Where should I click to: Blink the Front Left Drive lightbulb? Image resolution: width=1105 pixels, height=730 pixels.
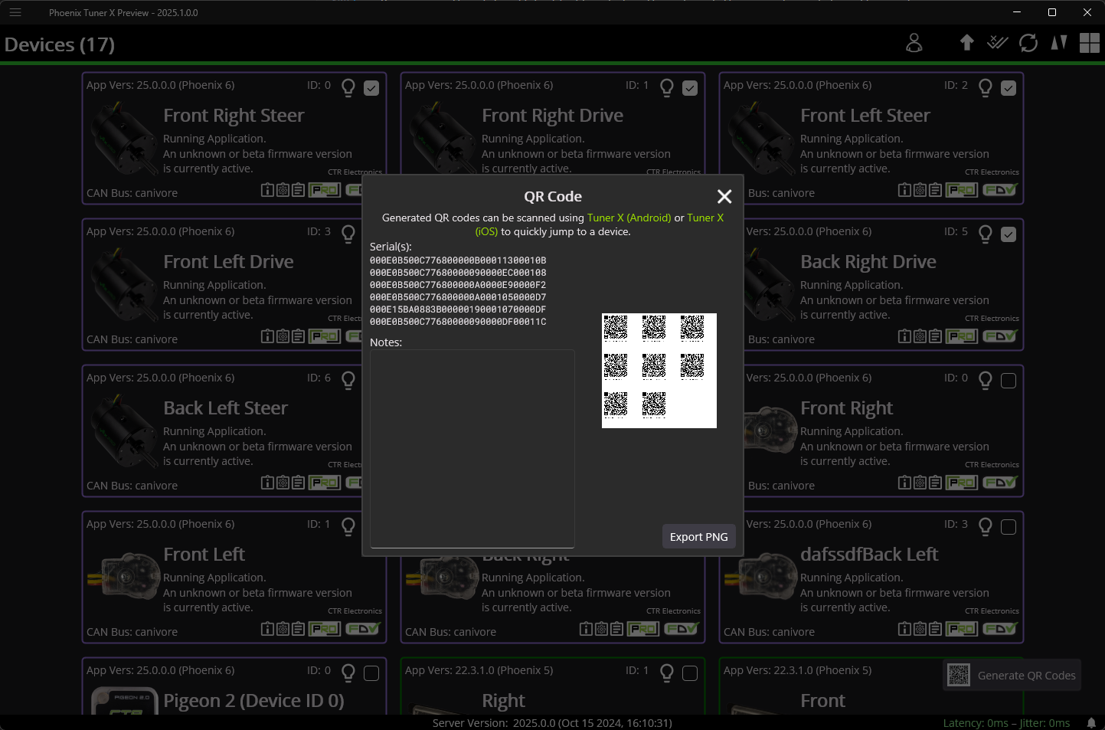(348, 234)
